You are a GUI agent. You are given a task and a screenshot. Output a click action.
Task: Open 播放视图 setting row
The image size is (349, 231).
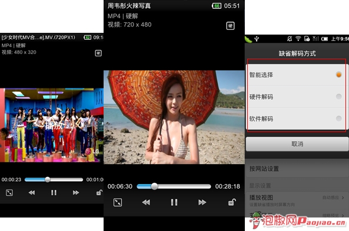coord(297,201)
